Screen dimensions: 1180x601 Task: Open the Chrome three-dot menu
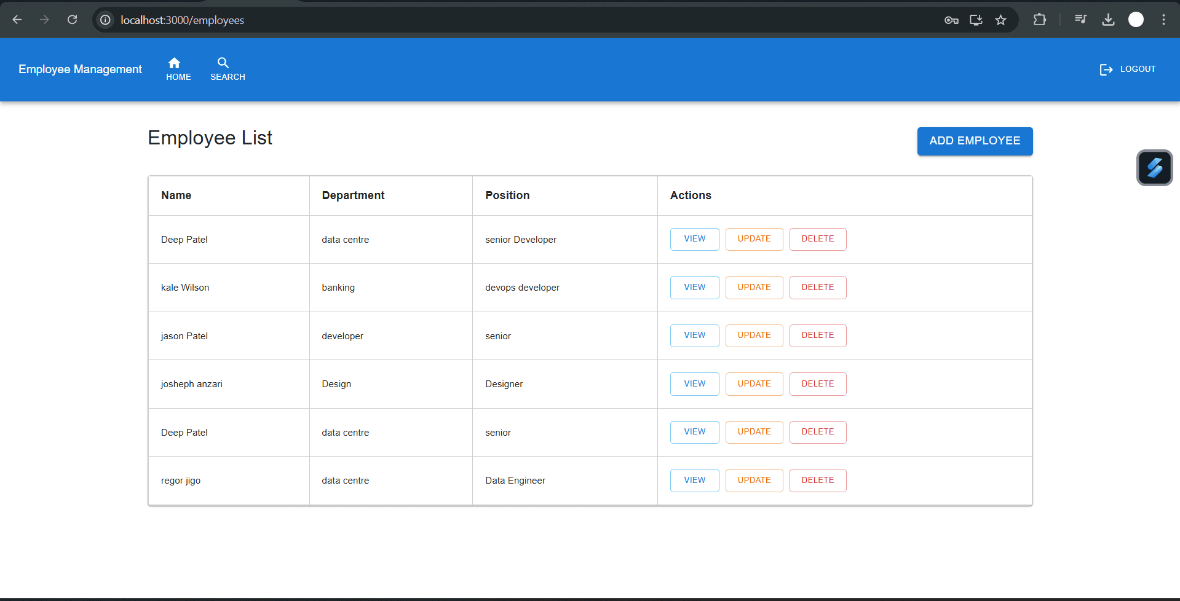coord(1163,20)
